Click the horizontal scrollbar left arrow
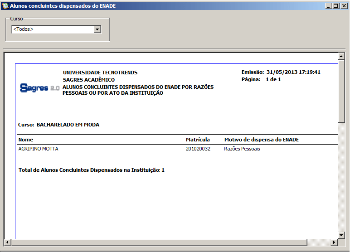This screenshot has width=350, height=252. pyautogui.click(x=8, y=242)
